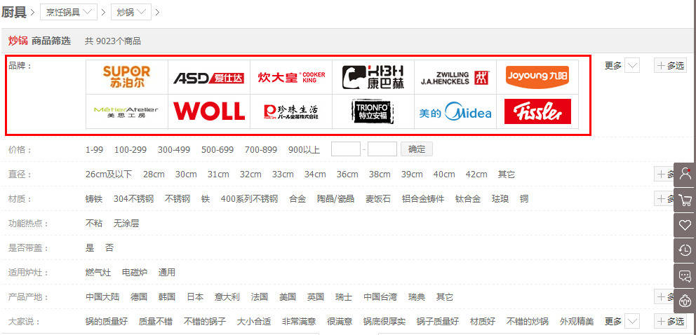Click 多选 button in 大家说 row

coord(670,321)
